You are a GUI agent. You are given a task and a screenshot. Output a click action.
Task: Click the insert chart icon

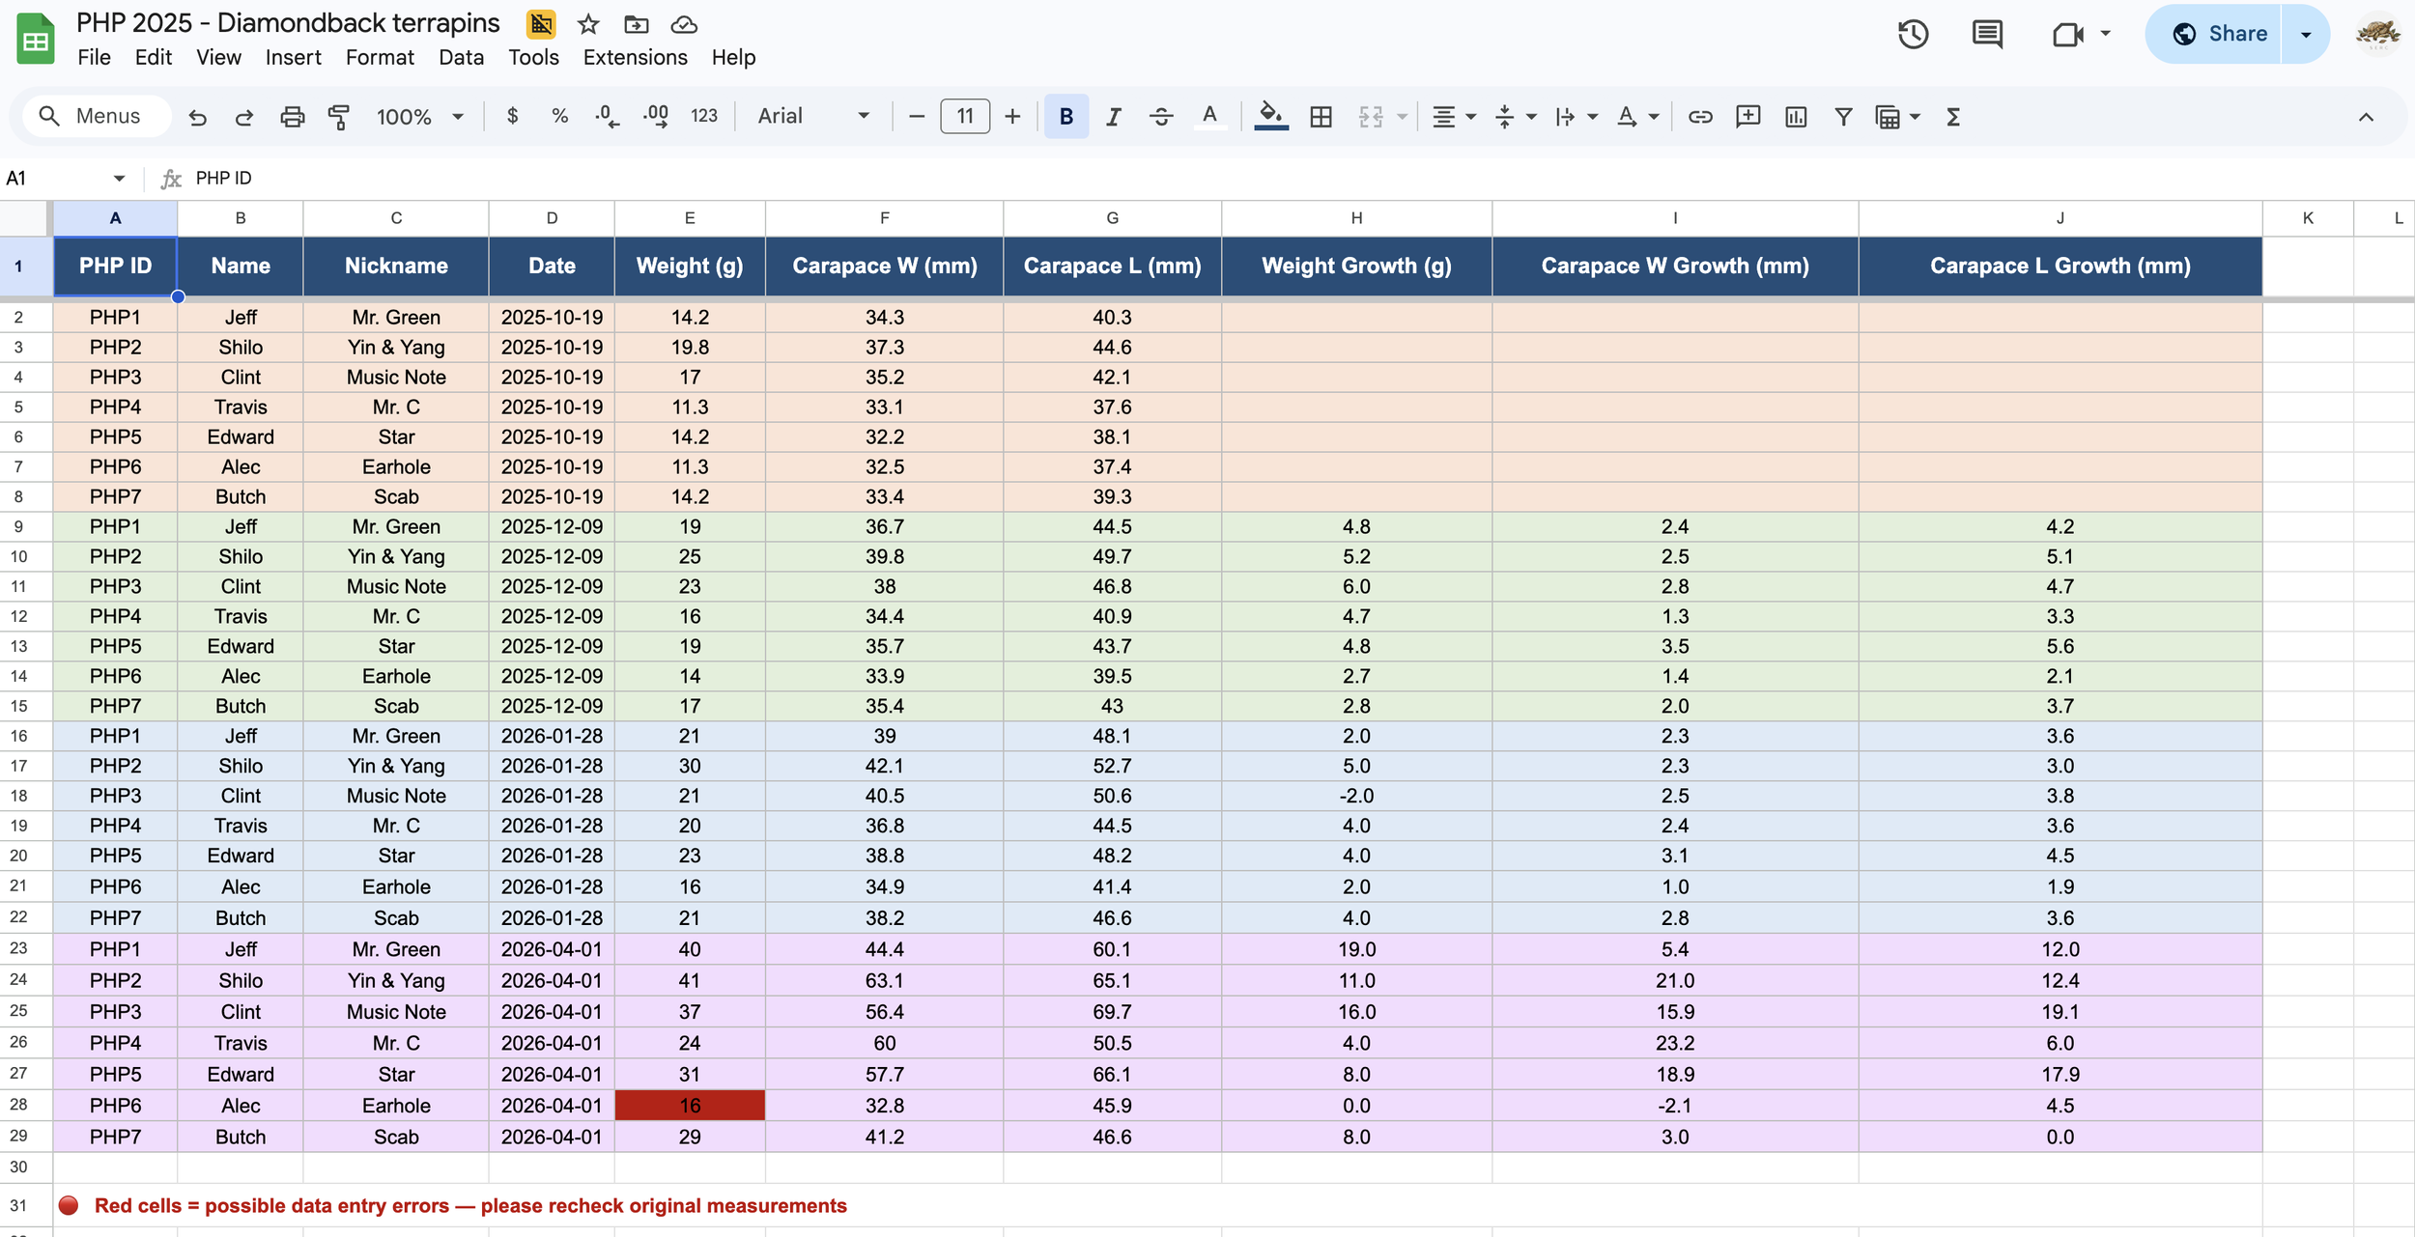click(x=1796, y=117)
